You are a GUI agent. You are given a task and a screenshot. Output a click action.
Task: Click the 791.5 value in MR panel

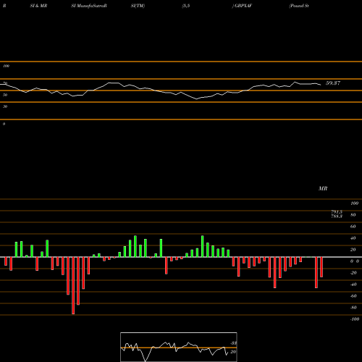tap(337, 212)
